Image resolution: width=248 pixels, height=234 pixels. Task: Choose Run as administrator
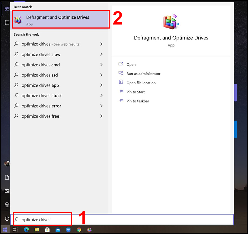tap(143, 74)
